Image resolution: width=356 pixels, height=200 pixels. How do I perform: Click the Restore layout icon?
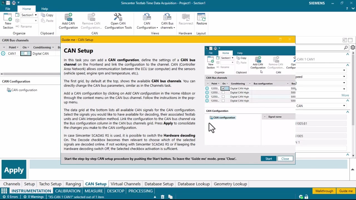[x=201, y=17]
